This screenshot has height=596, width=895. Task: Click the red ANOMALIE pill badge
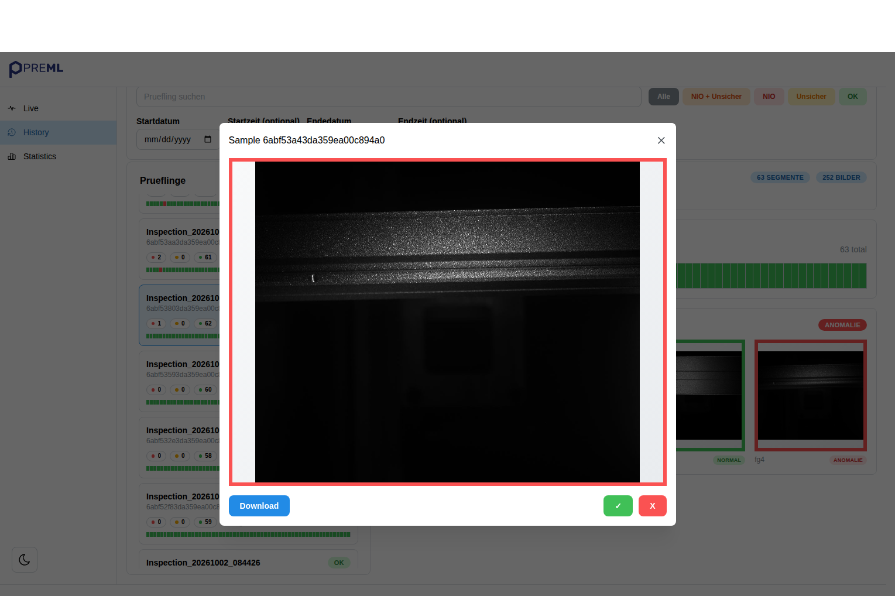[842, 325]
